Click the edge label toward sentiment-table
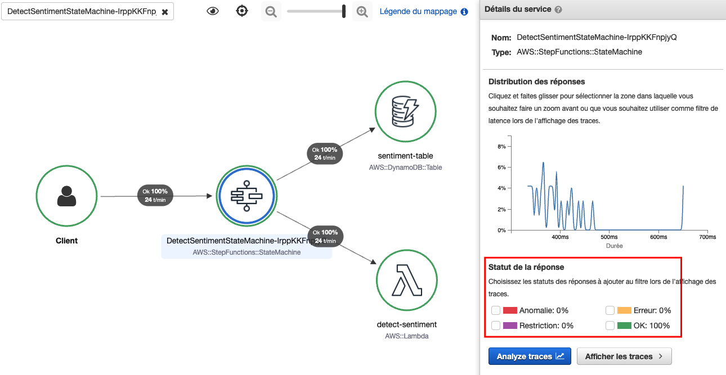Image resolution: width=726 pixels, height=375 pixels. (325, 153)
